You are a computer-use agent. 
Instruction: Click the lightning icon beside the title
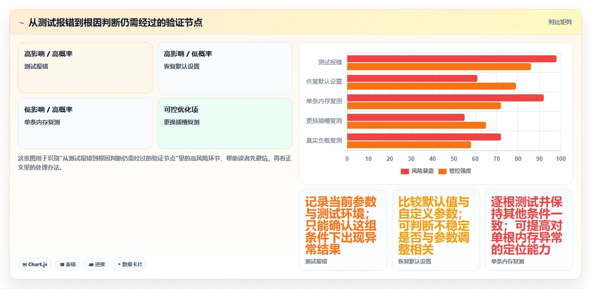coord(22,22)
